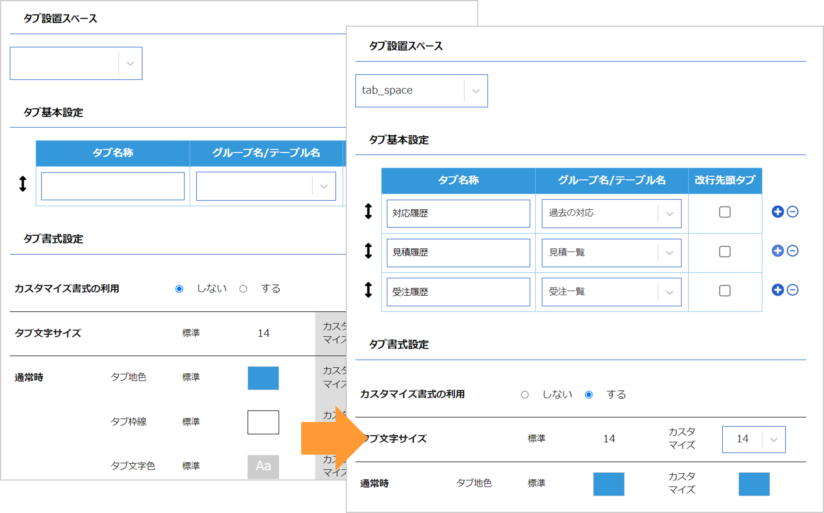Click タブ基本設定 heading in right panel
The image size is (824, 513).
pyautogui.click(x=399, y=139)
